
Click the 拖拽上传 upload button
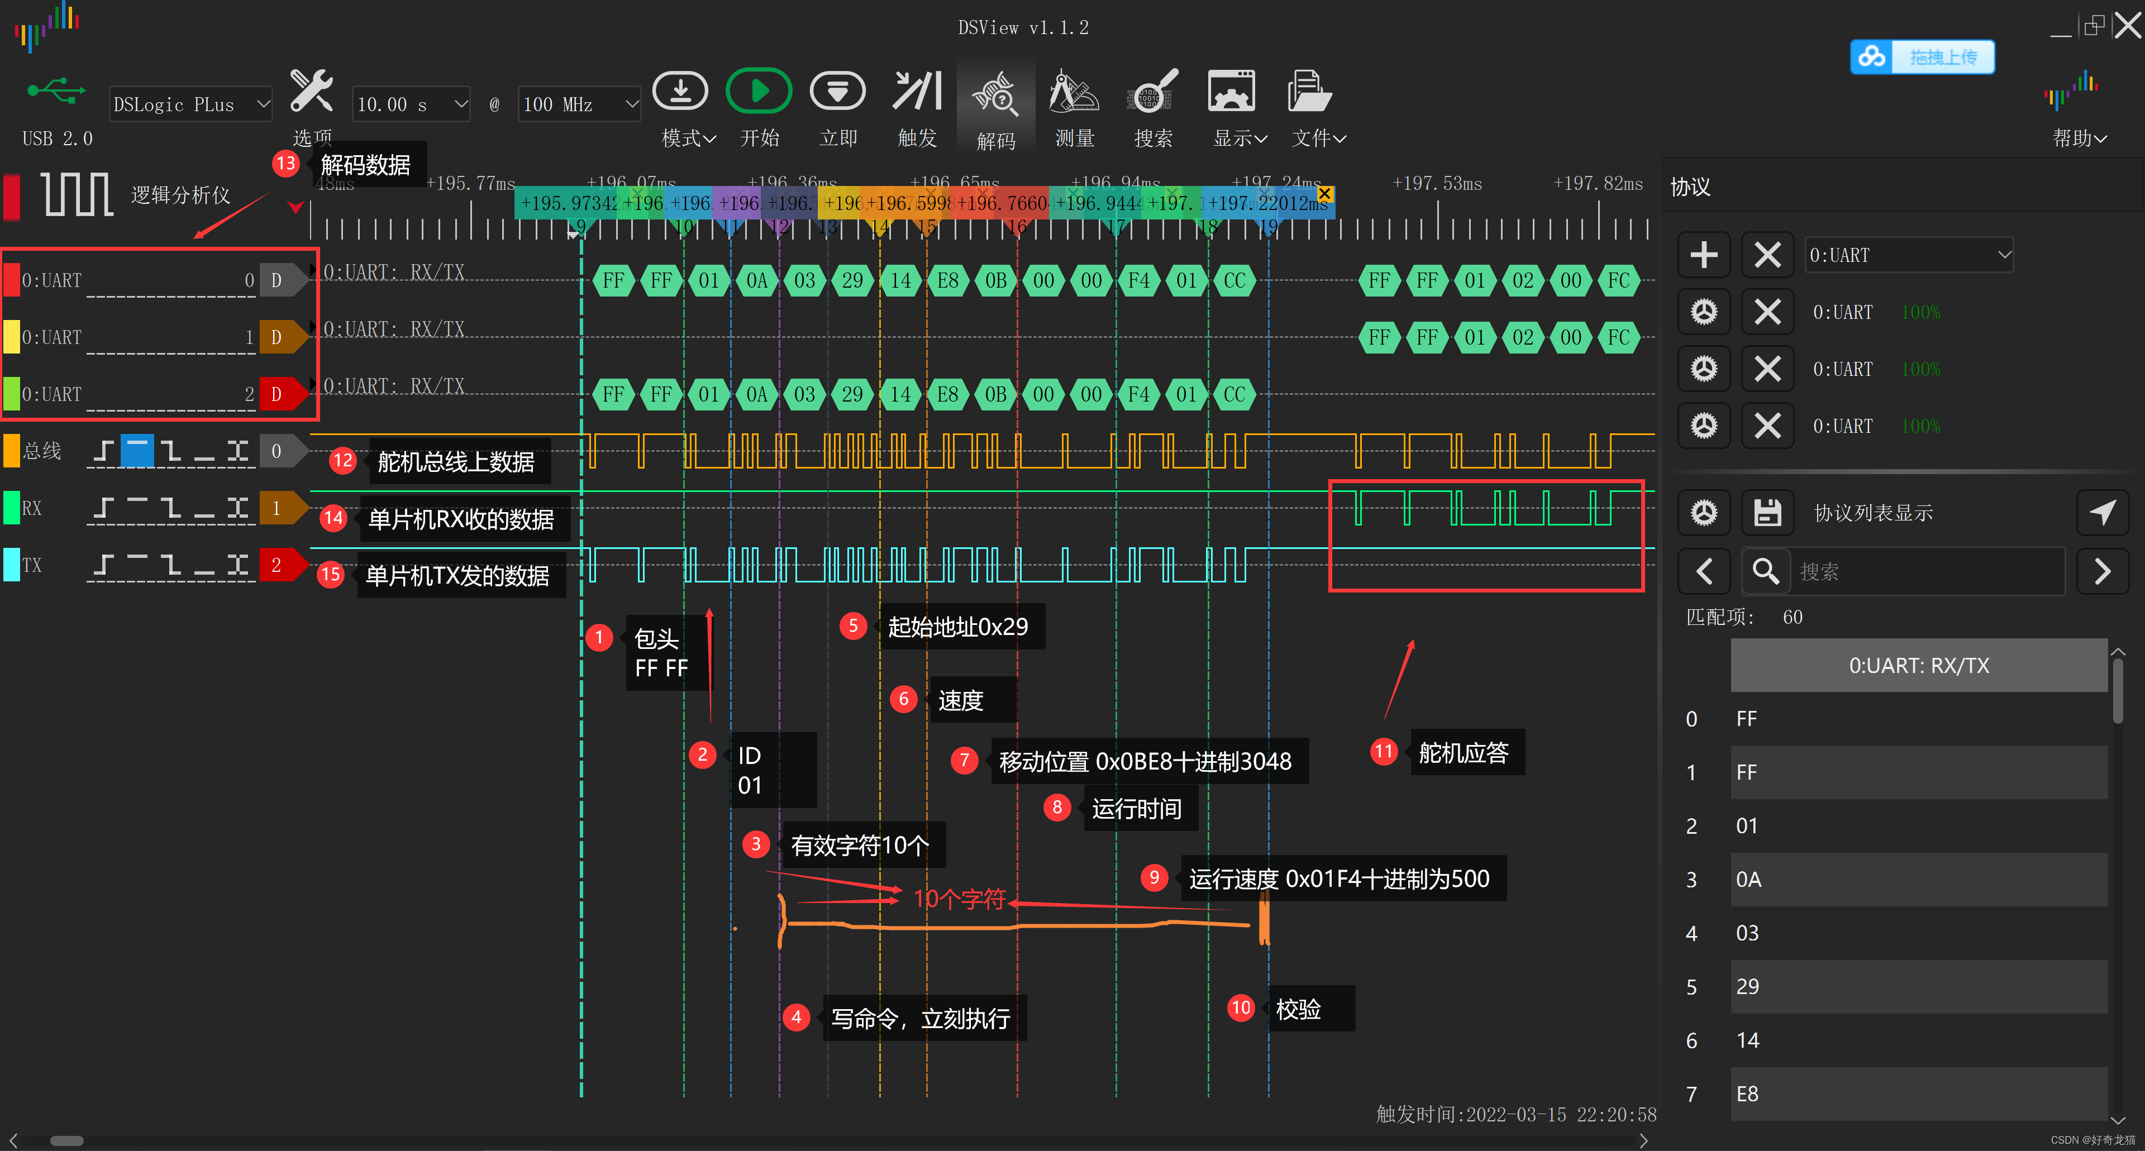coord(1923,56)
